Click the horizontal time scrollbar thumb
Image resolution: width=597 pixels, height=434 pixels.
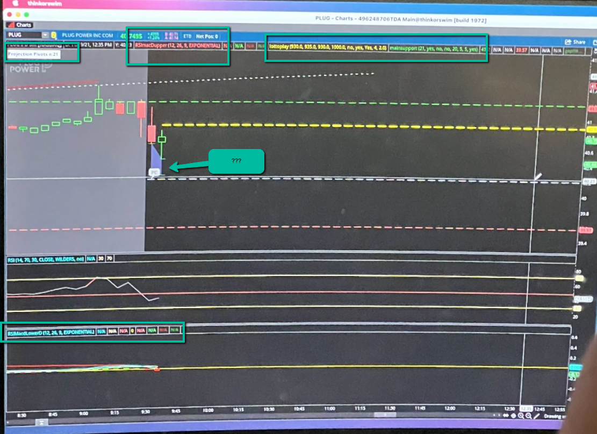tap(385, 415)
